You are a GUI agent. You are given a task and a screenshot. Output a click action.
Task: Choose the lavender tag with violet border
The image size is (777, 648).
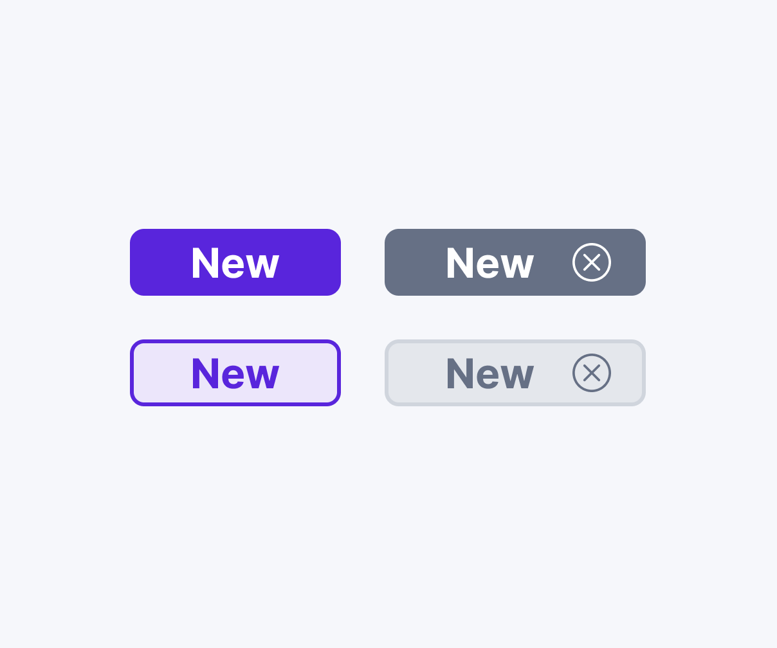click(x=235, y=373)
